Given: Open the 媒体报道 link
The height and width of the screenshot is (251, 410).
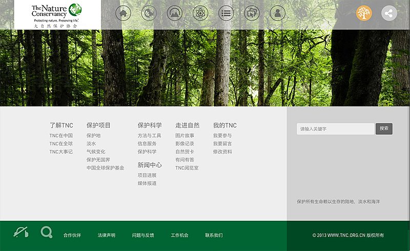Looking at the screenshot, I should coord(147,183).
